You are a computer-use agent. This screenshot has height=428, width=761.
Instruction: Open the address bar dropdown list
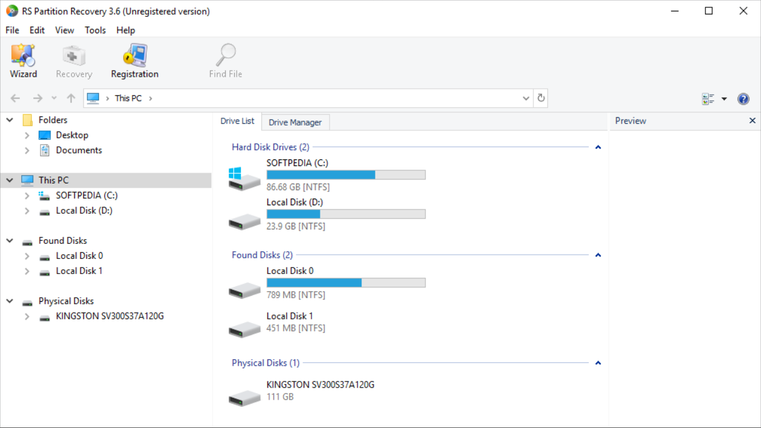pos(526,98)
